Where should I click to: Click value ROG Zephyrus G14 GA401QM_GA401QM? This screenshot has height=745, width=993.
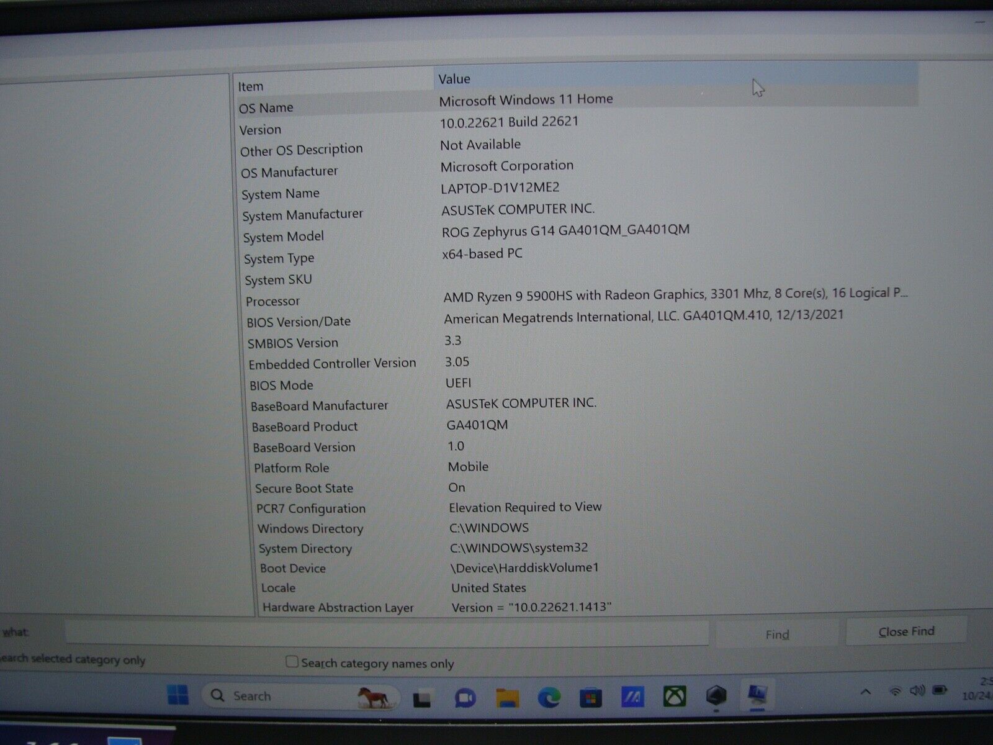click(565, 230)
